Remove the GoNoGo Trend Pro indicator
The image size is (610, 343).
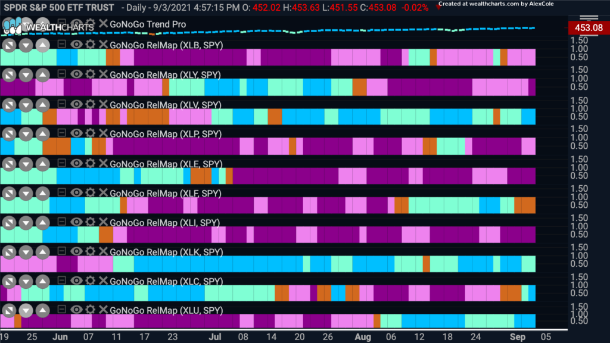[x=102, y=23]
